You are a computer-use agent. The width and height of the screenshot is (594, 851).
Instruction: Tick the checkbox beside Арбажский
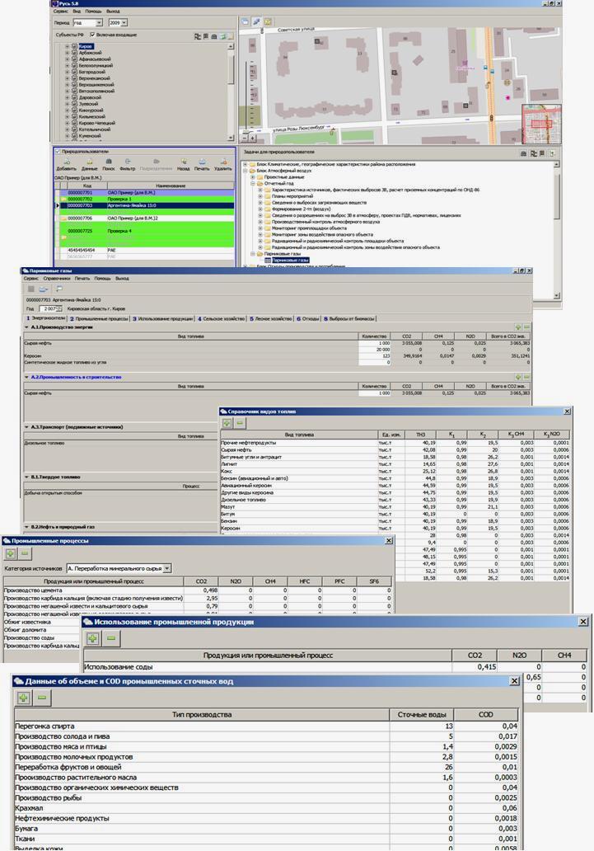73,53
